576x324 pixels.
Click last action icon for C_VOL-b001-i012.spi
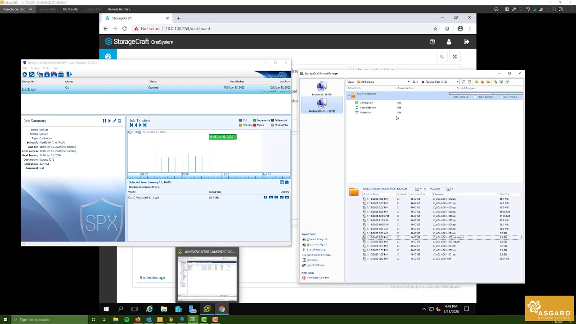pyautogui.click(x=287, y=198)
